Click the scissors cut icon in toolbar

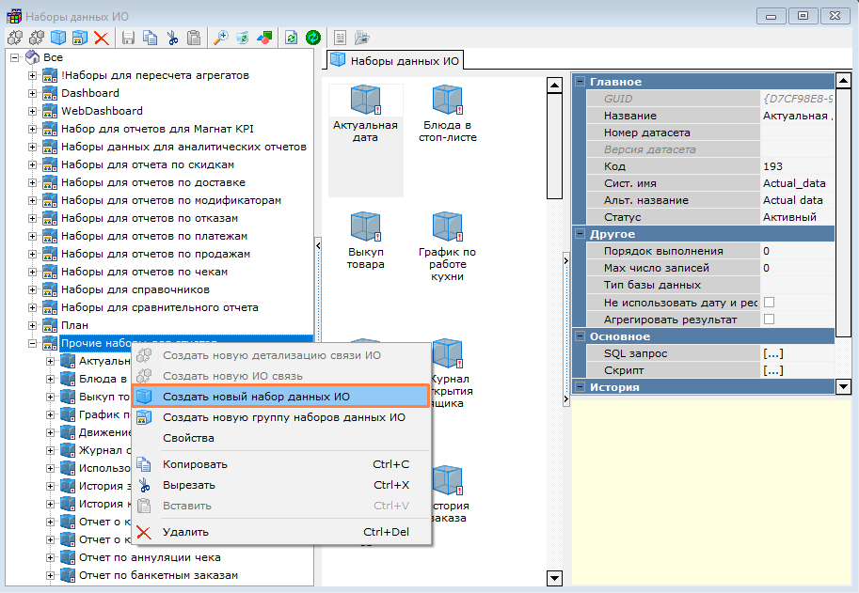coord(172,38)
